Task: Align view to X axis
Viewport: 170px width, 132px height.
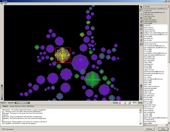Action: pos(141,33)
